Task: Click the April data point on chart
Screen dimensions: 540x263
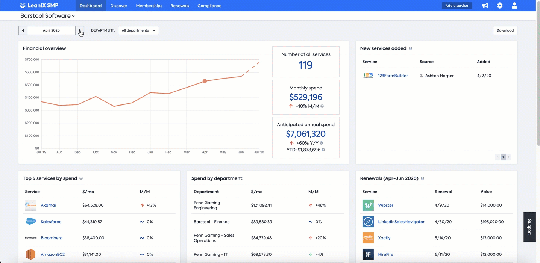Action: [x=205, y=81]
